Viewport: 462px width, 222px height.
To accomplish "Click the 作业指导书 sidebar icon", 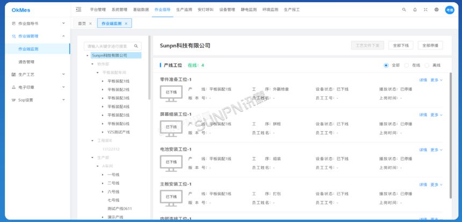I will pyautogui.click(x=13, y=23).
